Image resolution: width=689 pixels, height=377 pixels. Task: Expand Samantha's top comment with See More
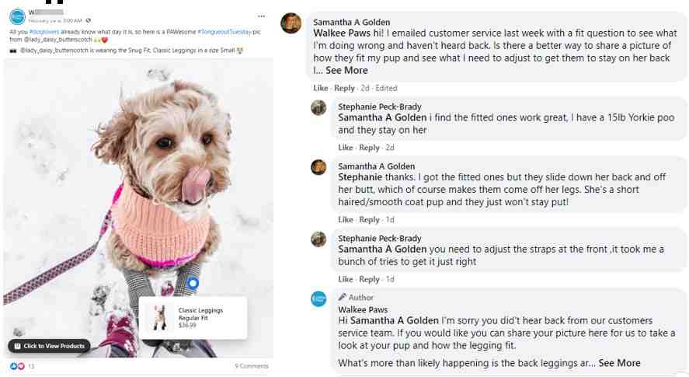click(x=346, y=71)
